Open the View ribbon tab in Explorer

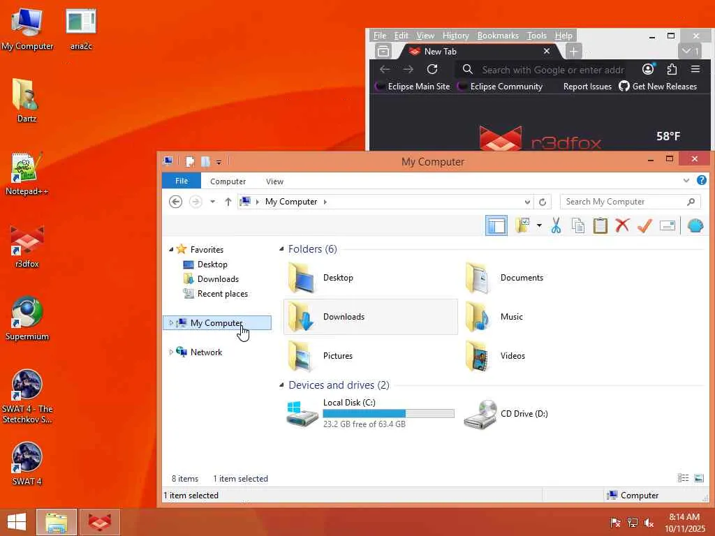coord(274,181)
